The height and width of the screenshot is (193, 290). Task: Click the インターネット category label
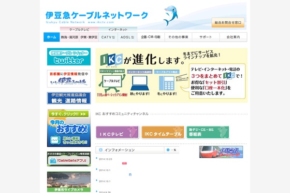click(118, 29)
